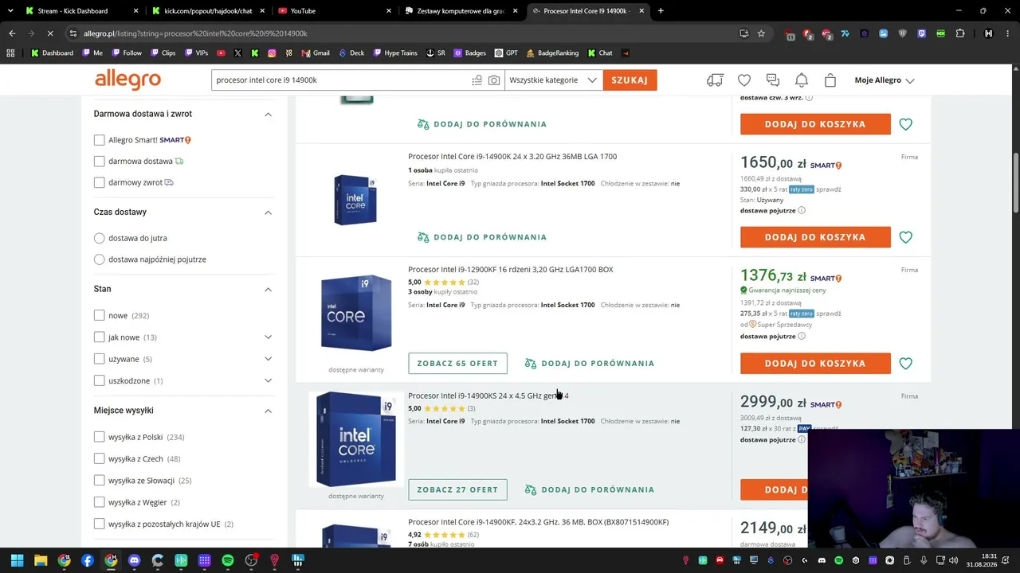The width and height of the screenshot is (1020, 573).
Task: Check the nowe (292) condition filter
Action: tap(99, 316)
